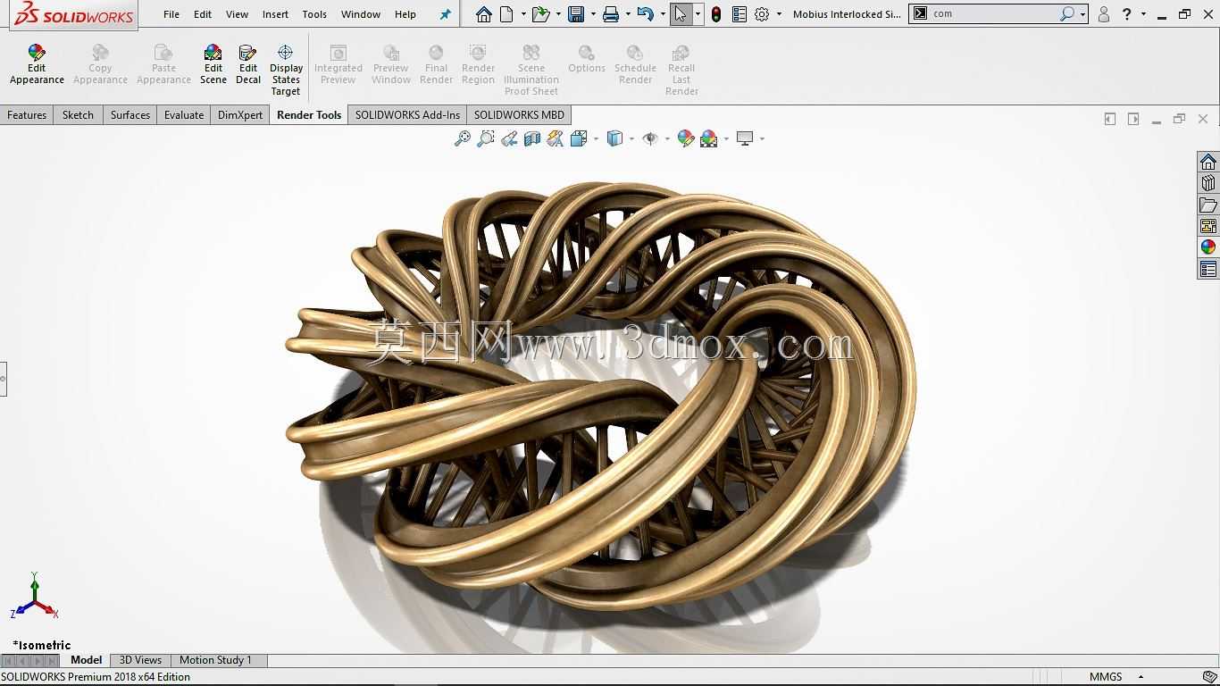The height and width of the screenshot is (686, 1220).
Task: Save the document with the floppy icon
Action: [576, 14]
